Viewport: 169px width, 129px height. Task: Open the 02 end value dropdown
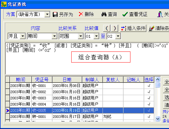click(x=118, y=36)
